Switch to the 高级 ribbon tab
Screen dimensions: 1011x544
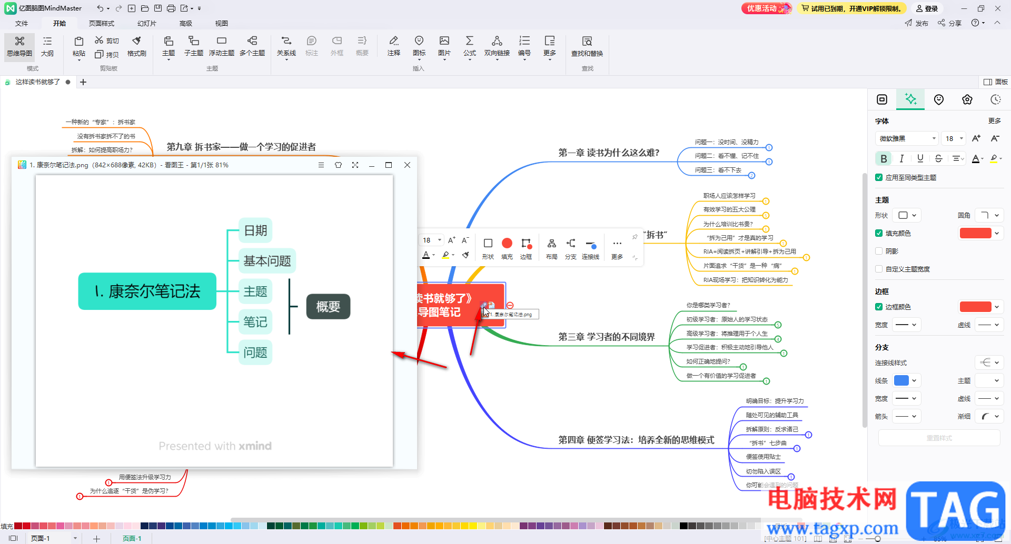pyautogui.click(x=186, y=23)
